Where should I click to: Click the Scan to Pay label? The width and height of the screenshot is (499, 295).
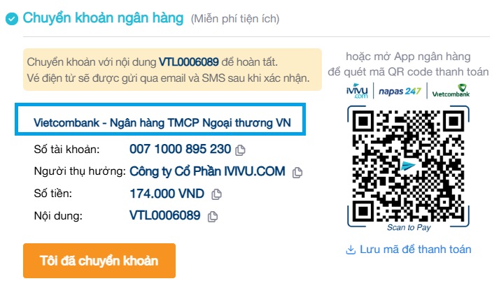[x=409, y=228]
